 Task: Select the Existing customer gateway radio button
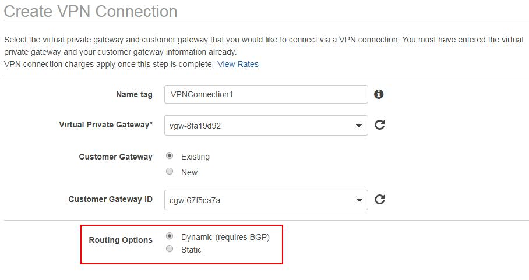pos(170,155)
